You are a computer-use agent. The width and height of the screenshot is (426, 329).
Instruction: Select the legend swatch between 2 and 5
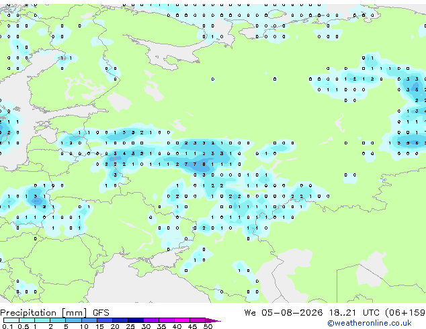(58, 320)
